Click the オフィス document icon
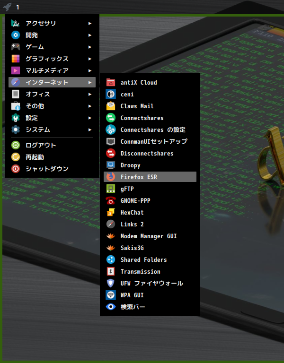This screenshot has width=284, height=363. click(x=16, y=94)
